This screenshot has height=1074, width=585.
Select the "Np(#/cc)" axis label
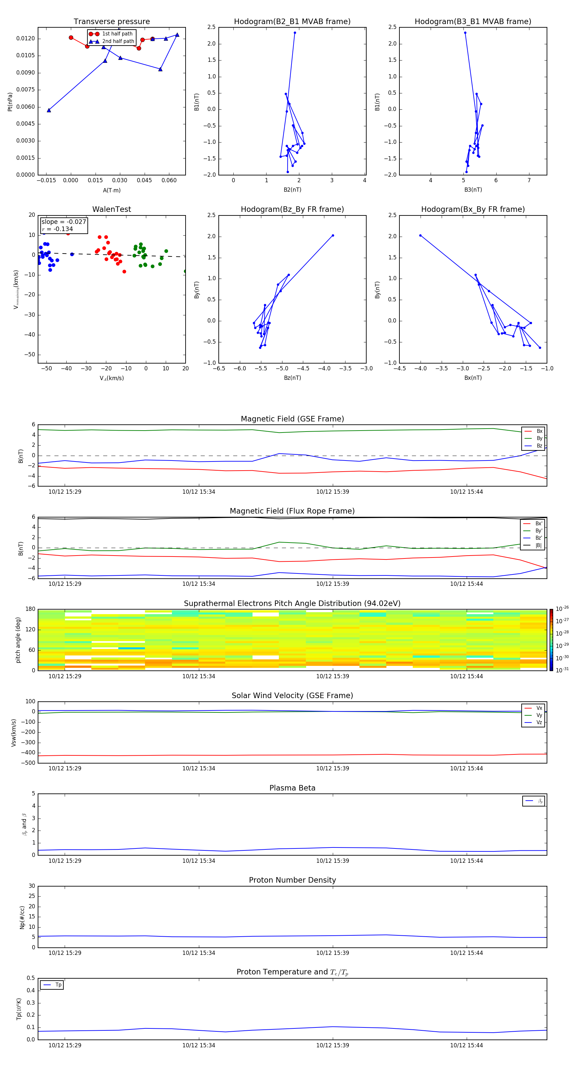tap(22, 917)
